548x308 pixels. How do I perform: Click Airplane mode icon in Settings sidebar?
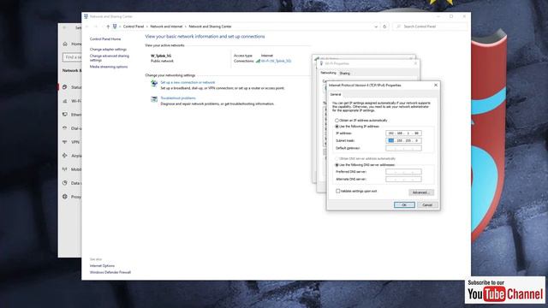(x=65, y=156)
